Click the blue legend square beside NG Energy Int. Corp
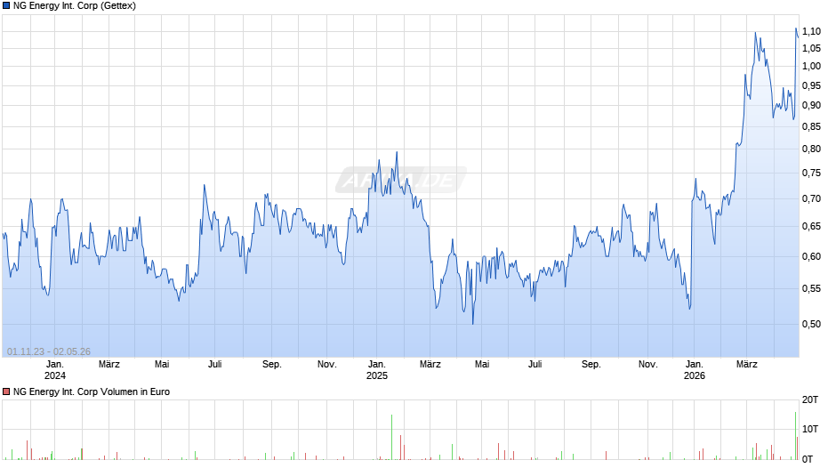 point(6,6)
